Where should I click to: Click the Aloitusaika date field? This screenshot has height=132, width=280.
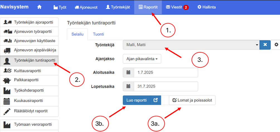click(x=166, y=73)
